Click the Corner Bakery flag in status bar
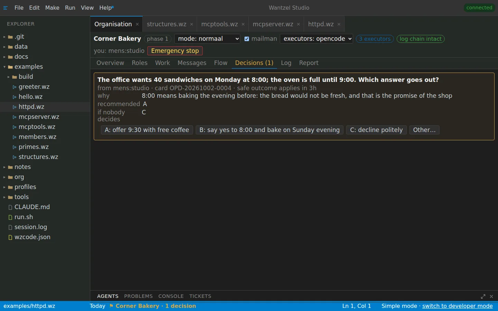This screenshot has height=311, width=498. click(x=111, y=306)
